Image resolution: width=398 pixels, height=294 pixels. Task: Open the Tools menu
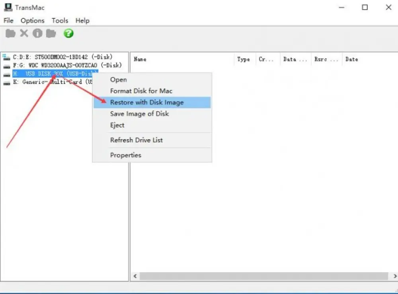click(x=60, y=21)
